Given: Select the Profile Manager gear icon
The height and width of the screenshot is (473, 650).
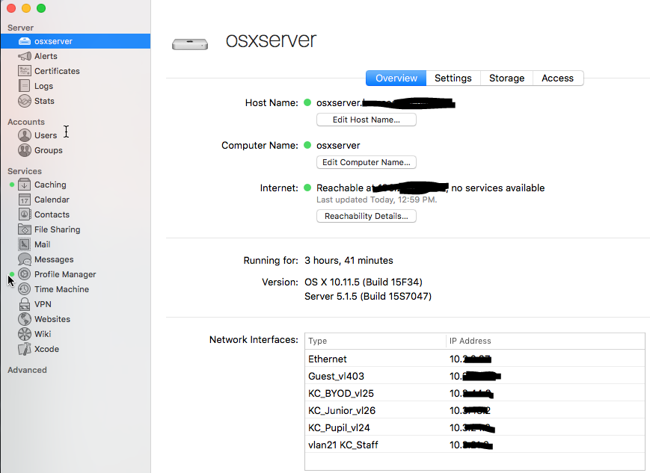Looking at the screenshot, I should tap(25, 274).
